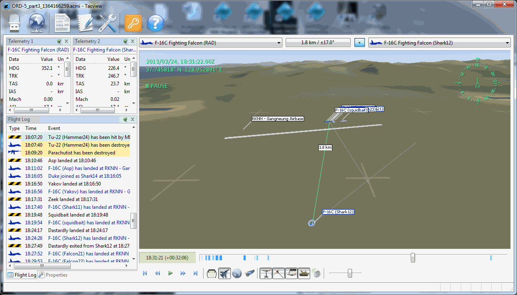
Task: Click the F-16C (squidbait) label in 3D view
Action: point(351,110)
